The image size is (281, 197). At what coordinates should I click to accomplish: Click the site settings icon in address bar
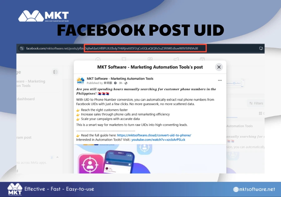click(x=22, y=48)
